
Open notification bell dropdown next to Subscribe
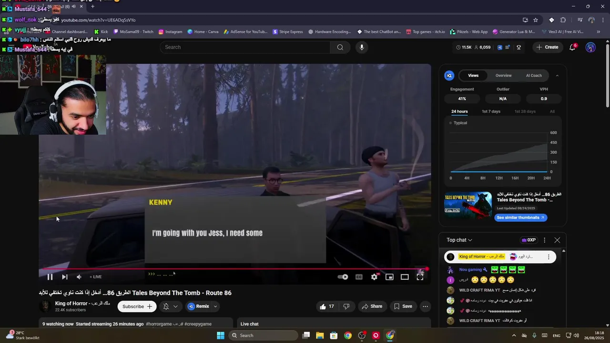coord(171,306)
